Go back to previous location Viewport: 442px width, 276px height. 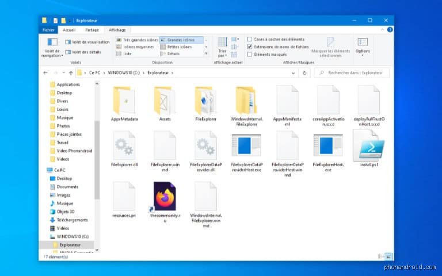pos(45,73)
